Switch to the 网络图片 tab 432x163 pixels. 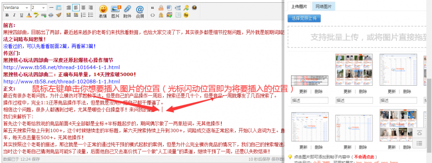click(x=323, y=6)
